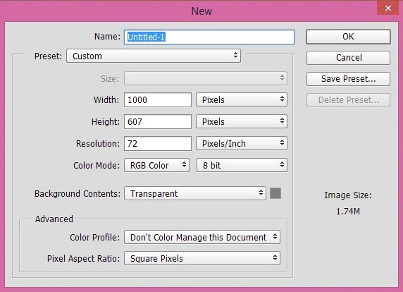This screenshot has width=403, height=292.
Task: Click the OK button
Action: (348, 37)
